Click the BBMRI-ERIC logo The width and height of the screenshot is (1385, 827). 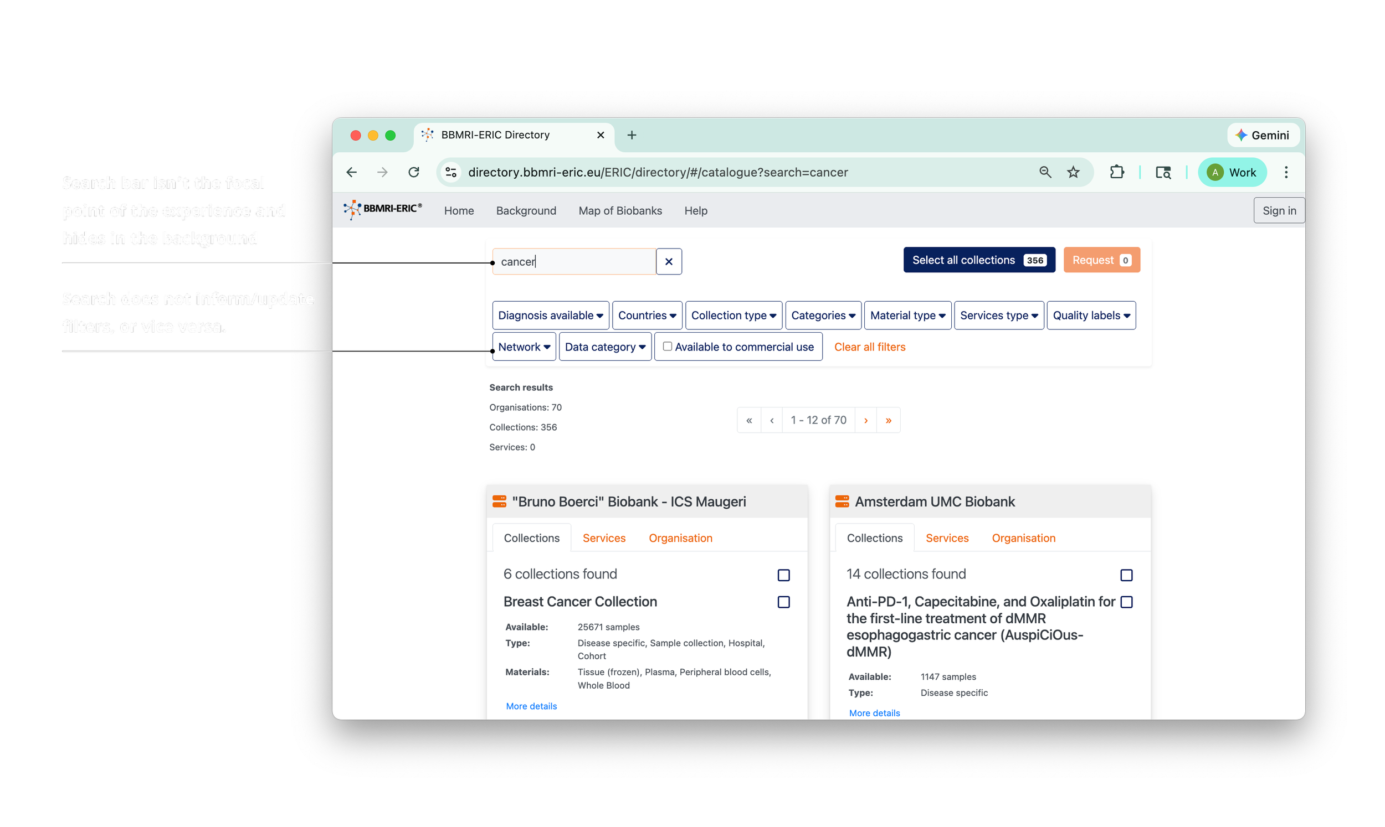click(x=382, y=210)
